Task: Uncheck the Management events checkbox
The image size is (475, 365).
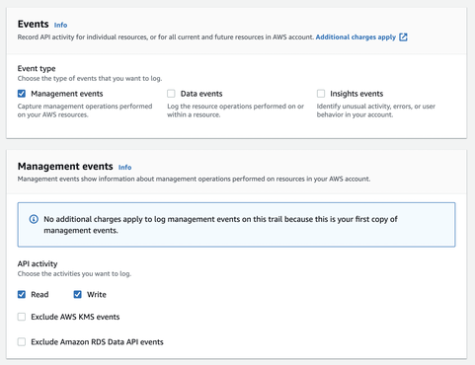Action: coord(22,94)
